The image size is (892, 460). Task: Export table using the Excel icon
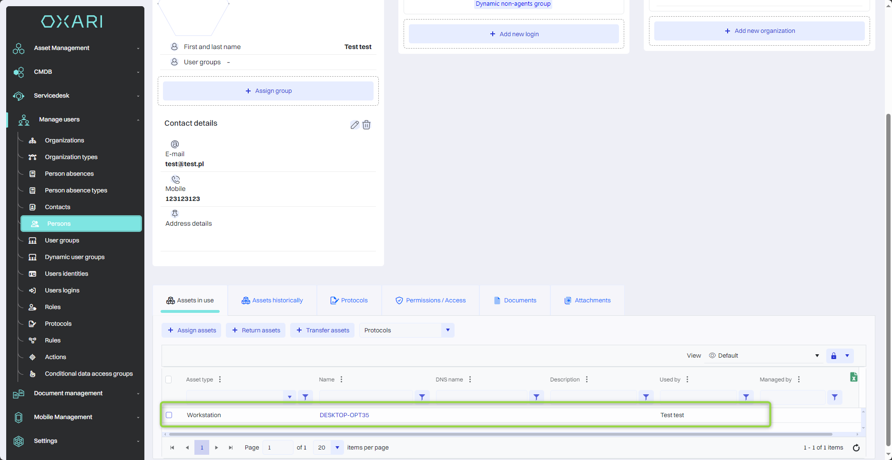[x=853, y=377]
